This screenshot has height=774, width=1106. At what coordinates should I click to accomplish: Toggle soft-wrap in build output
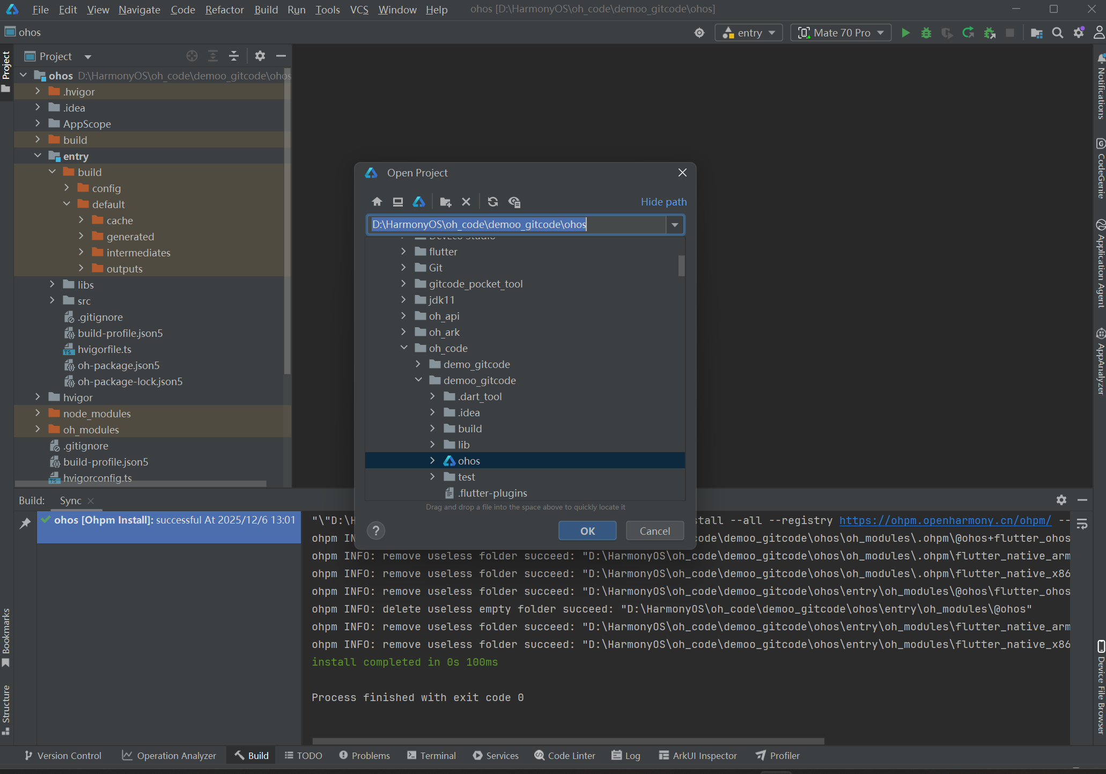[x=1082, y=524]
